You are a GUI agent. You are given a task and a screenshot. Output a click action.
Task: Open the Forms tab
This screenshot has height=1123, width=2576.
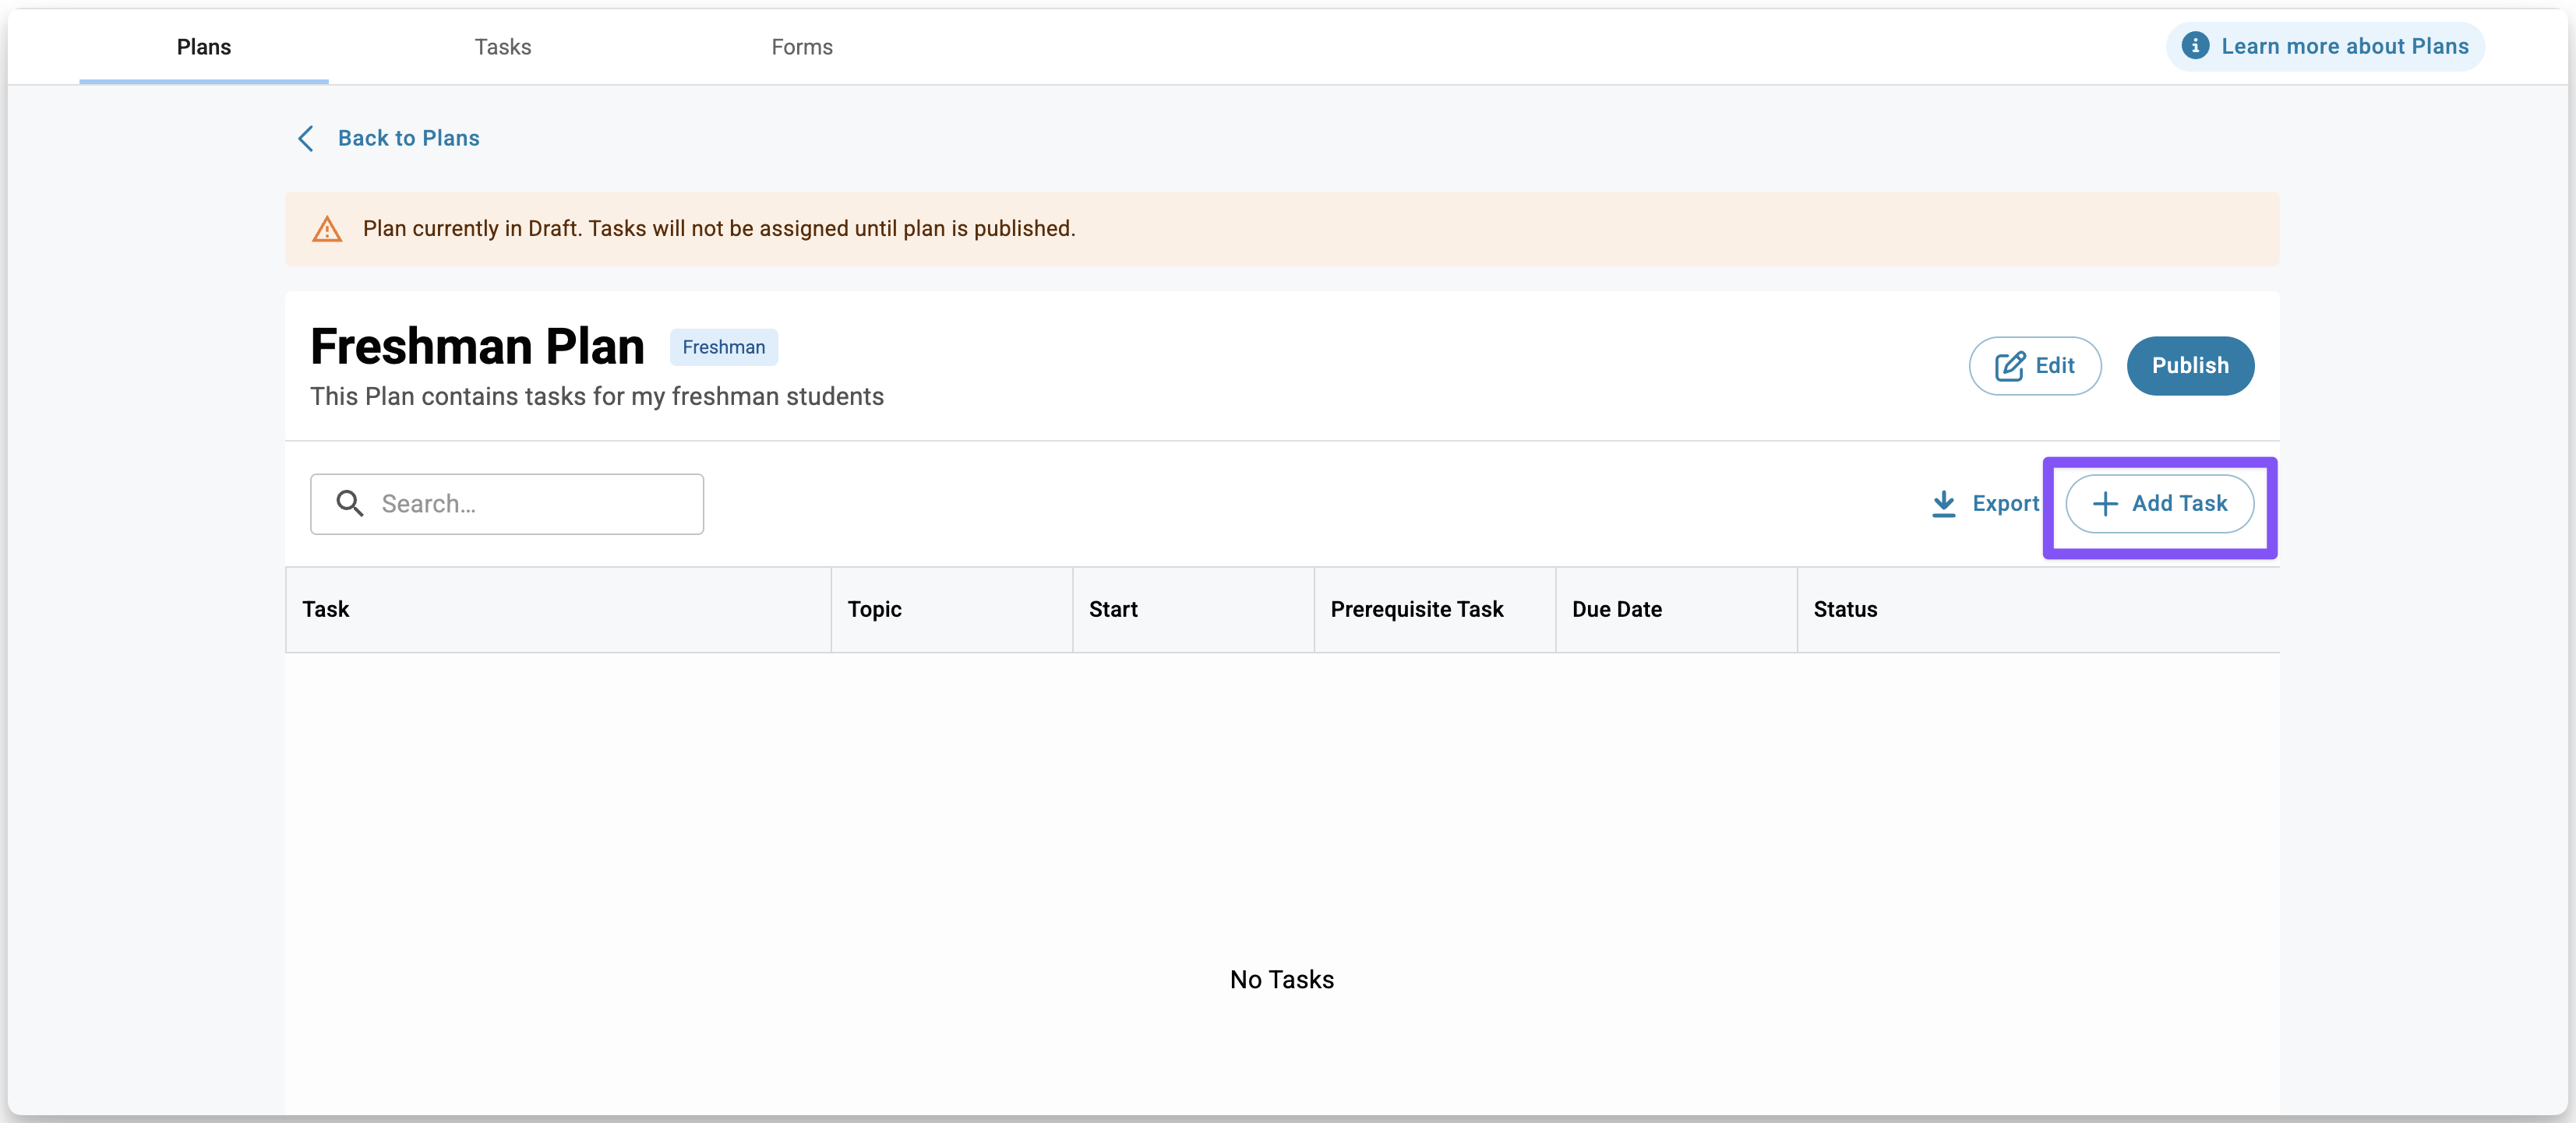[801, 47]
